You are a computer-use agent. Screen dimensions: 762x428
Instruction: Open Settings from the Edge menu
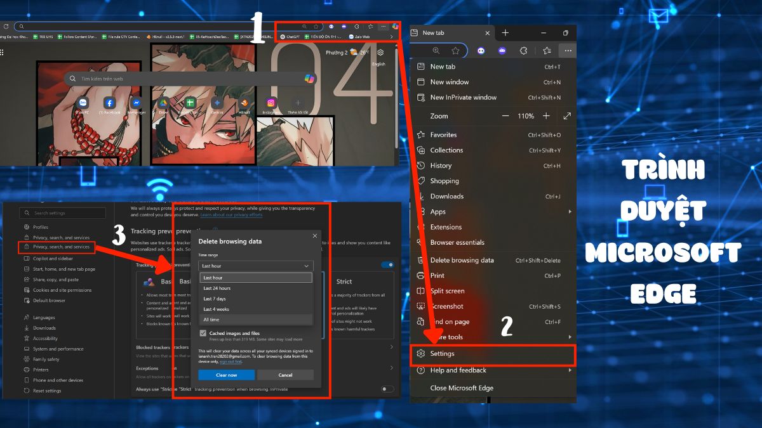[x=493, y=354]
